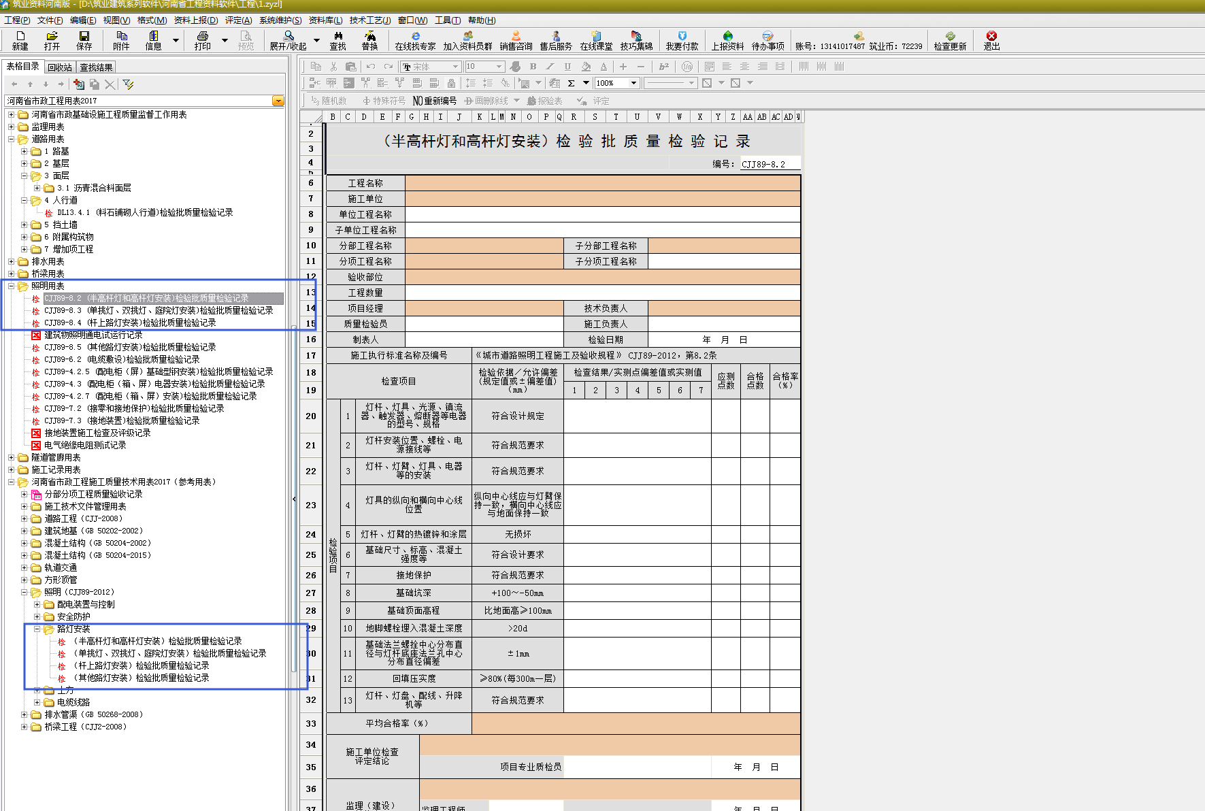Open the 工程(P) menu

point(17,20)
